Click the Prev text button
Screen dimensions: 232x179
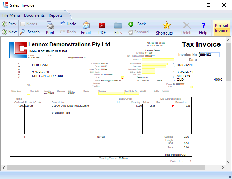[12, 24]
